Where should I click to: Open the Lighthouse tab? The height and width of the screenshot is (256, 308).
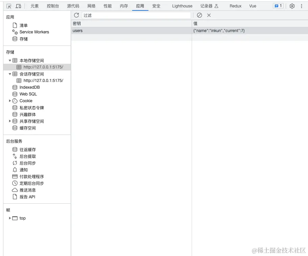[x=182, y=6]
